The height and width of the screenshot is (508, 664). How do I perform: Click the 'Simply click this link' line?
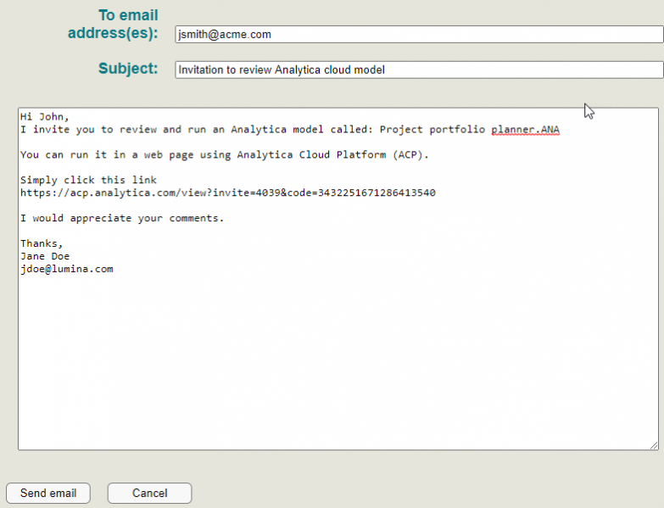tap(88, 181)
